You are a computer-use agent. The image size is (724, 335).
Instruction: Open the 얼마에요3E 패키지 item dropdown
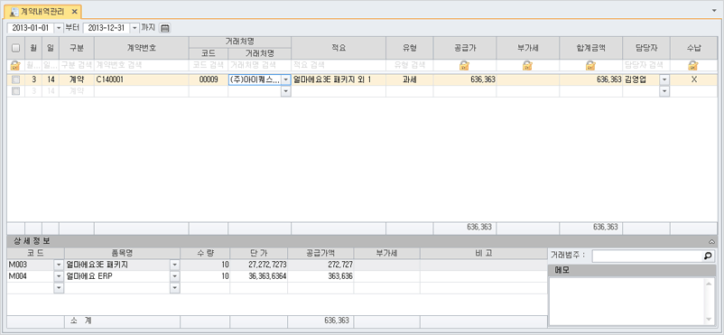(x=174, y=265)
